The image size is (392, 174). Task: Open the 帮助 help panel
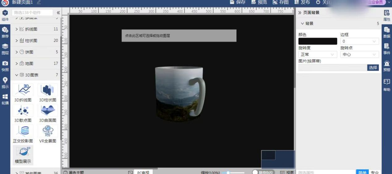387,85
